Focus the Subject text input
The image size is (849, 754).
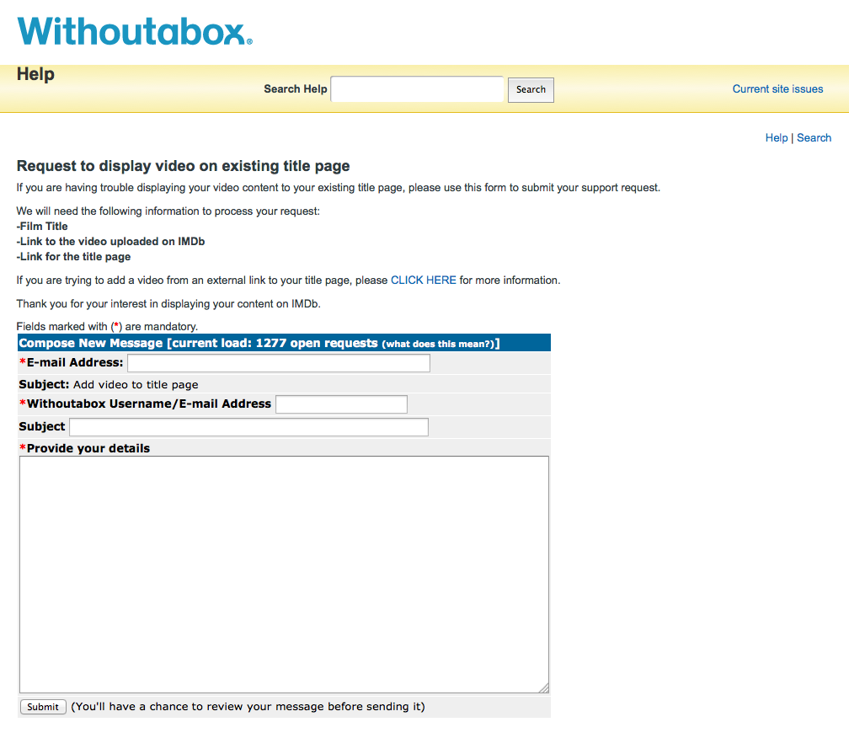(x=249, y=427)
